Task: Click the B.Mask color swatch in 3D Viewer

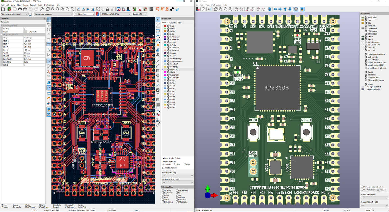Action: point(363,39)
